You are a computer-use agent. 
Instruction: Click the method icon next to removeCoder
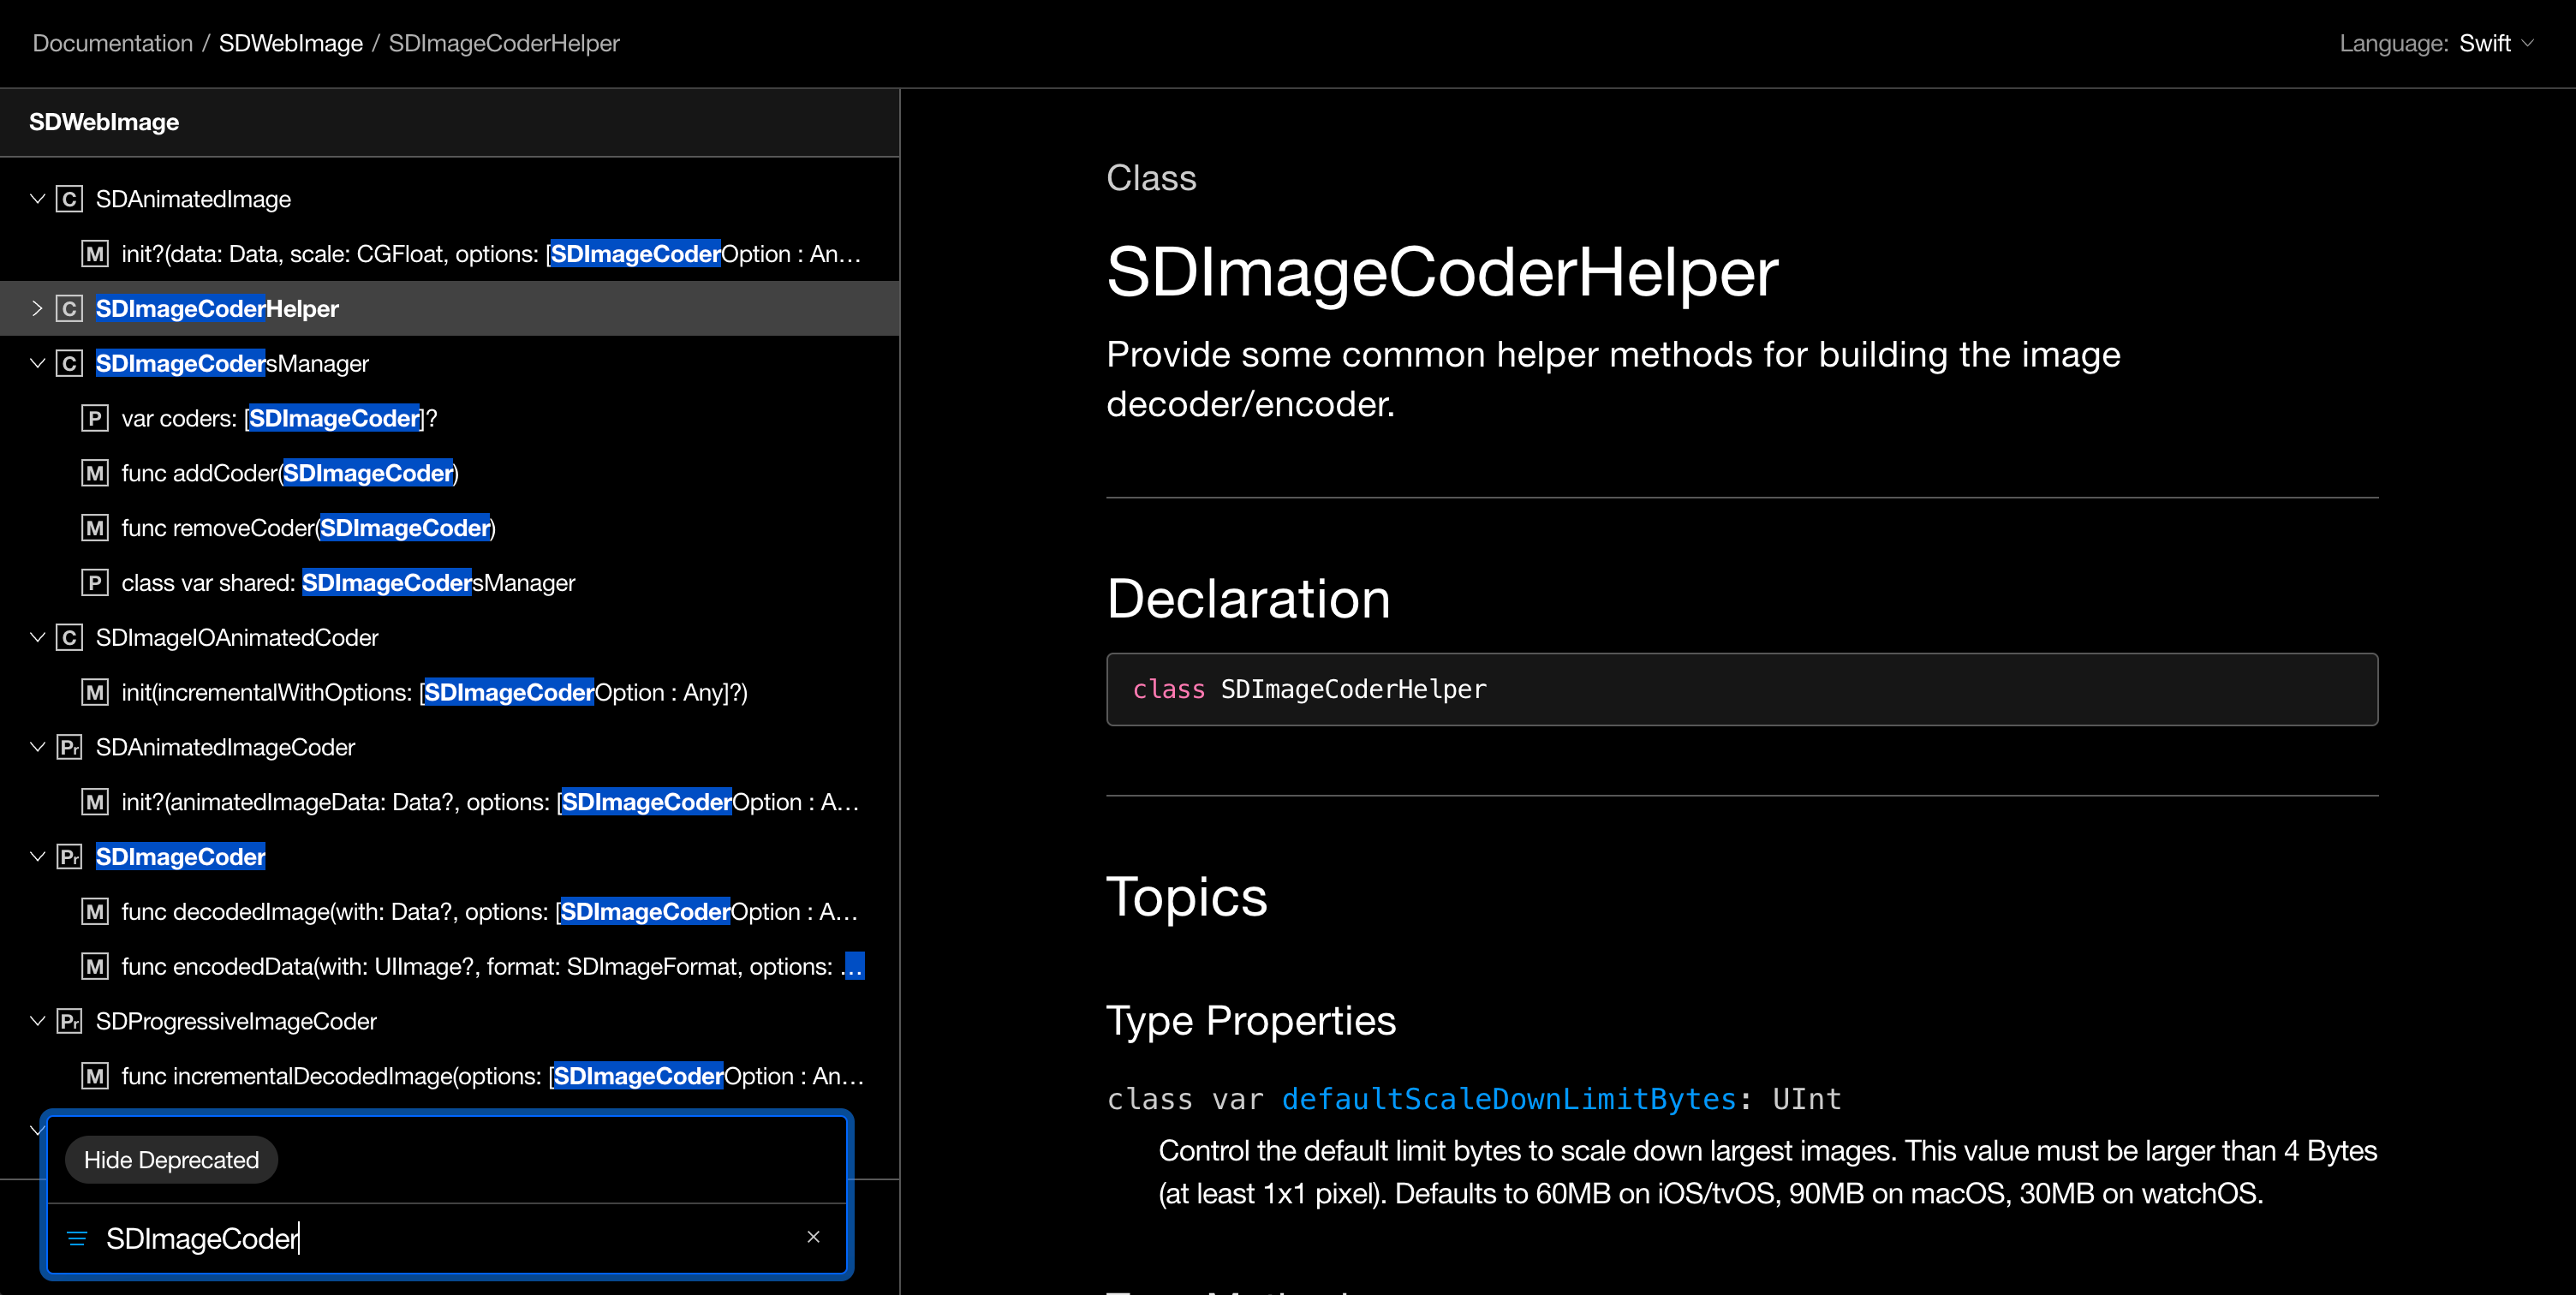94,528
